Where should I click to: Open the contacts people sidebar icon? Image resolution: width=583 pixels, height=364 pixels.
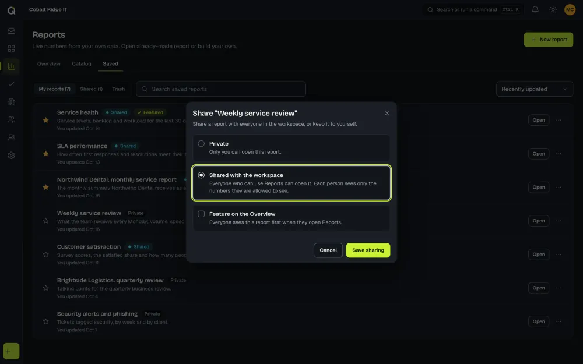(x=11, y=119)
